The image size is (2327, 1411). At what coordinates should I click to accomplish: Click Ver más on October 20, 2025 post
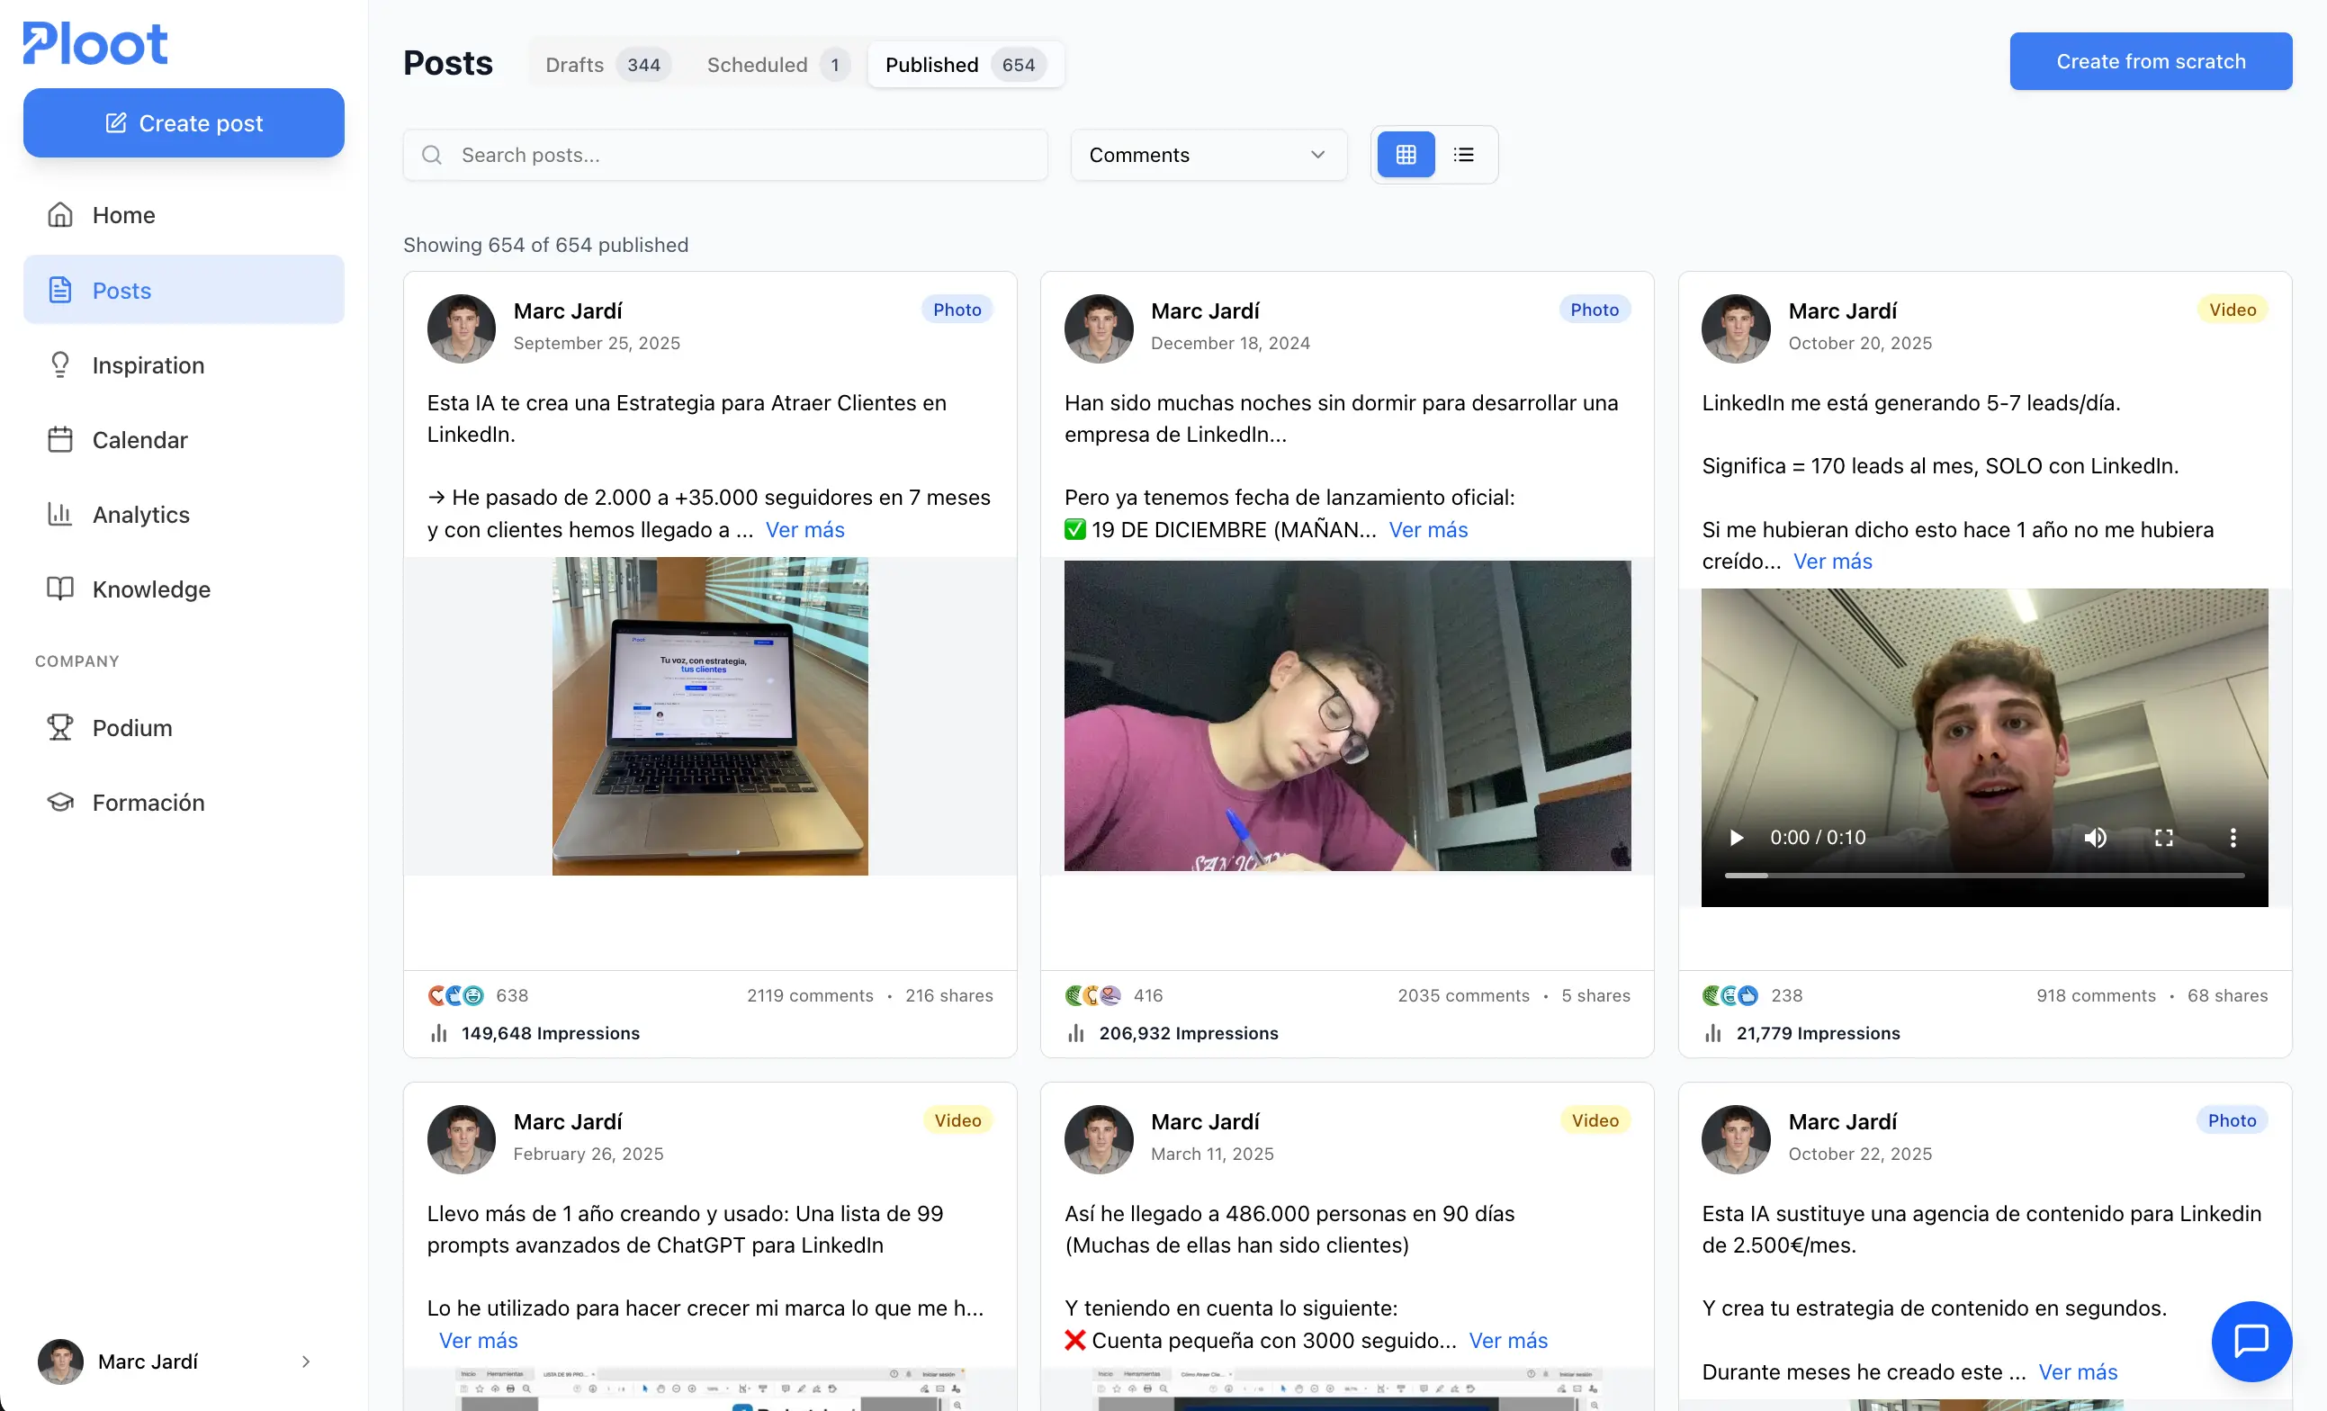pos(1832,561)
